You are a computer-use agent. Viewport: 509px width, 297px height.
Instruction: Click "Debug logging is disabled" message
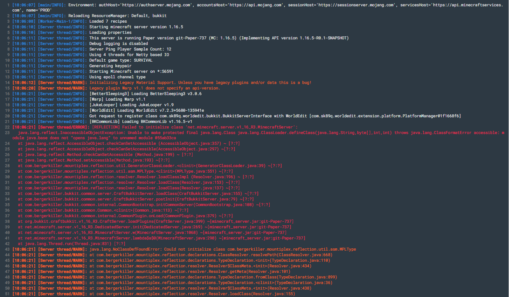click(x=119, y=44)
